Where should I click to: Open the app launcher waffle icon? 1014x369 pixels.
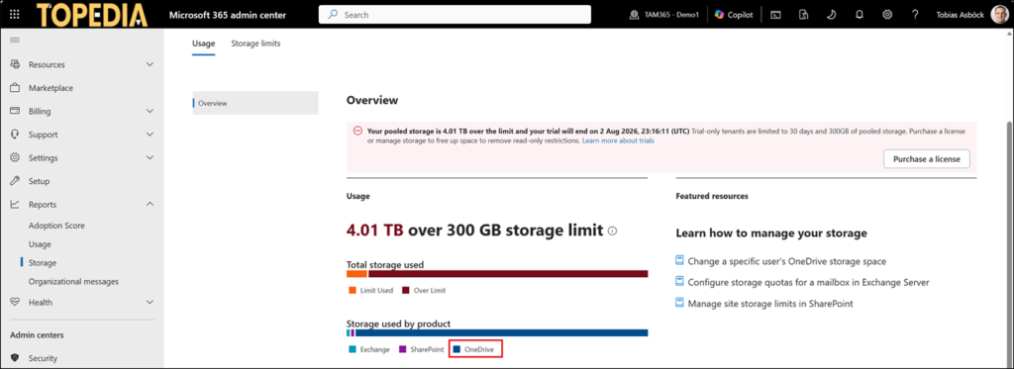coord(14,15)
